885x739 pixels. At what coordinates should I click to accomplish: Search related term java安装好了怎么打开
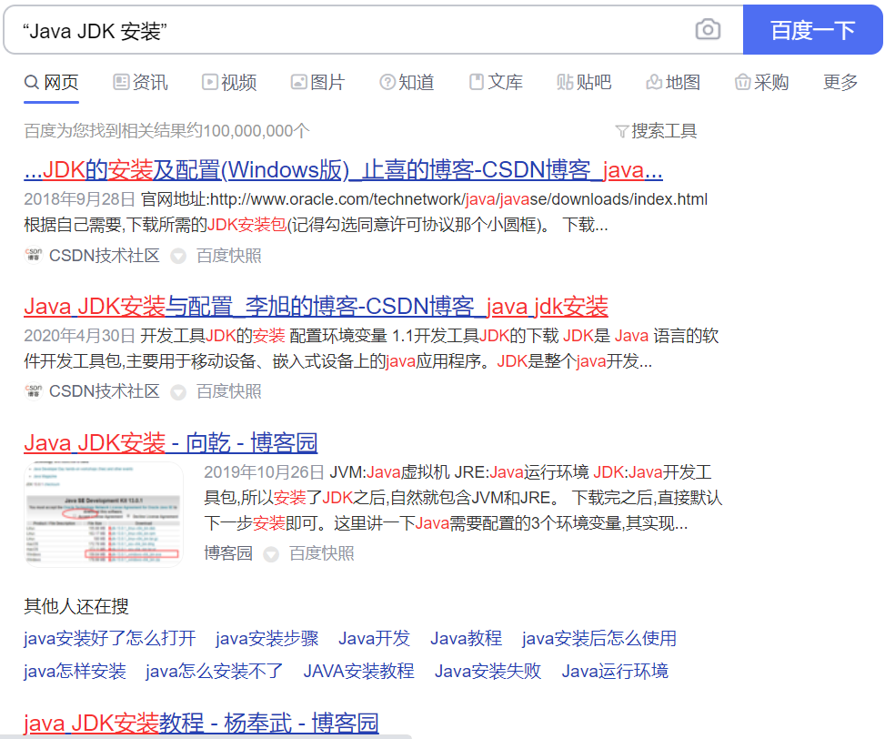click(110, 639)
